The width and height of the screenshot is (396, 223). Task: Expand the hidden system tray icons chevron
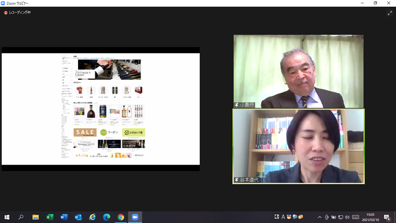point(319,217)
